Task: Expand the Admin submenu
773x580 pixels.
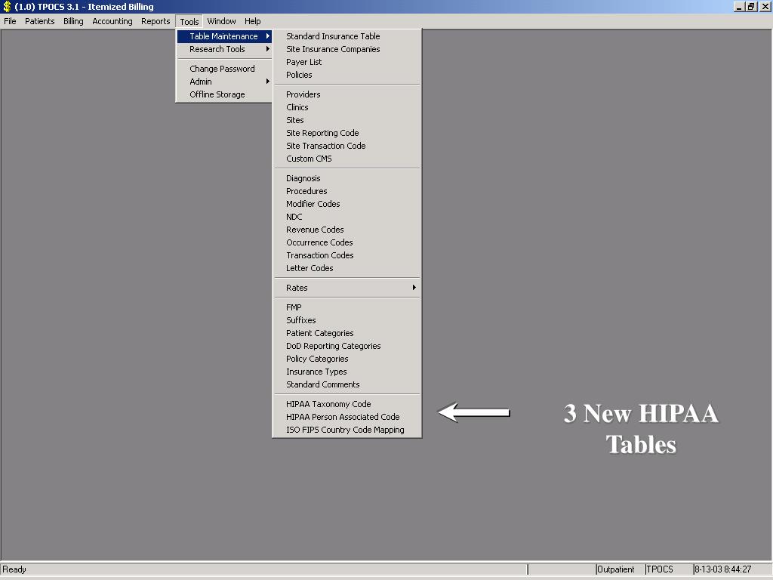Action: point(224,82)
